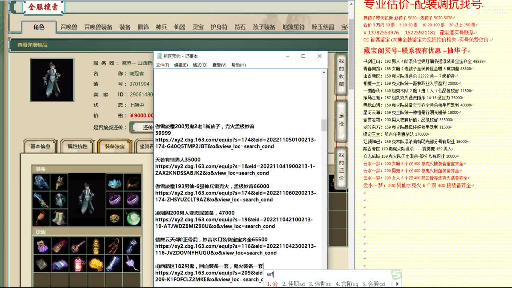The height and width of the screenshot is (288, 512).
Task: Switch to the 符石 tab
Action: 240,27
